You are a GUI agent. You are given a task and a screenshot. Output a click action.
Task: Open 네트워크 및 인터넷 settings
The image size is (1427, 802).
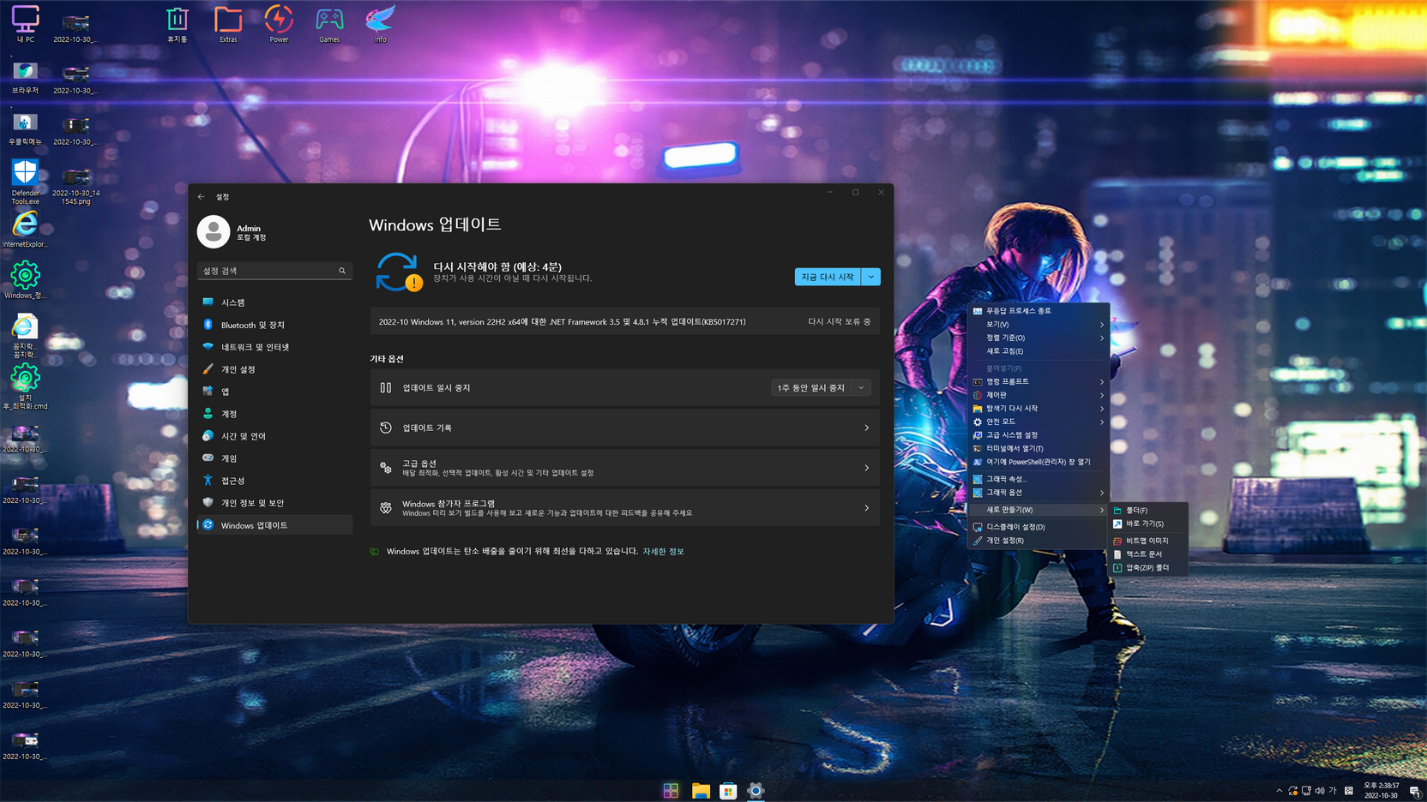(x=274, y=347)
